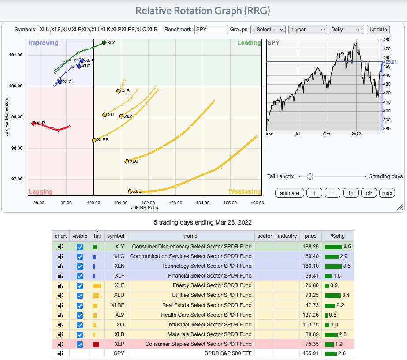The width and height of the screenshot is (407, 360).
Task: Click the SPY price chart thumbnail
Action: click(325, 85)
